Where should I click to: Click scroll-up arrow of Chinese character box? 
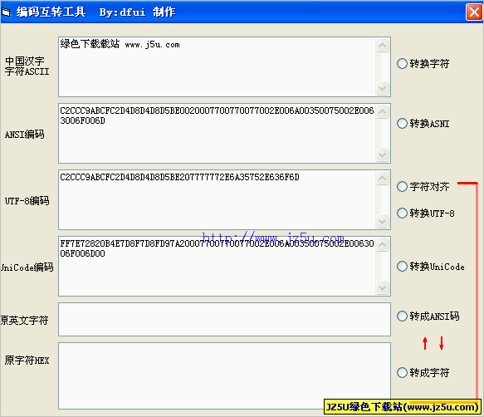tap(382, 46)
